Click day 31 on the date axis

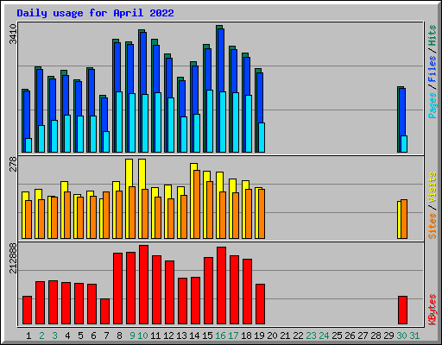click(414, 336)
